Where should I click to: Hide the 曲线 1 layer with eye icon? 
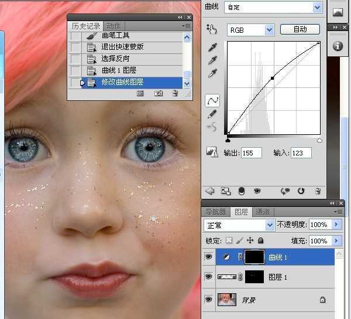click(x=208, y=257)
